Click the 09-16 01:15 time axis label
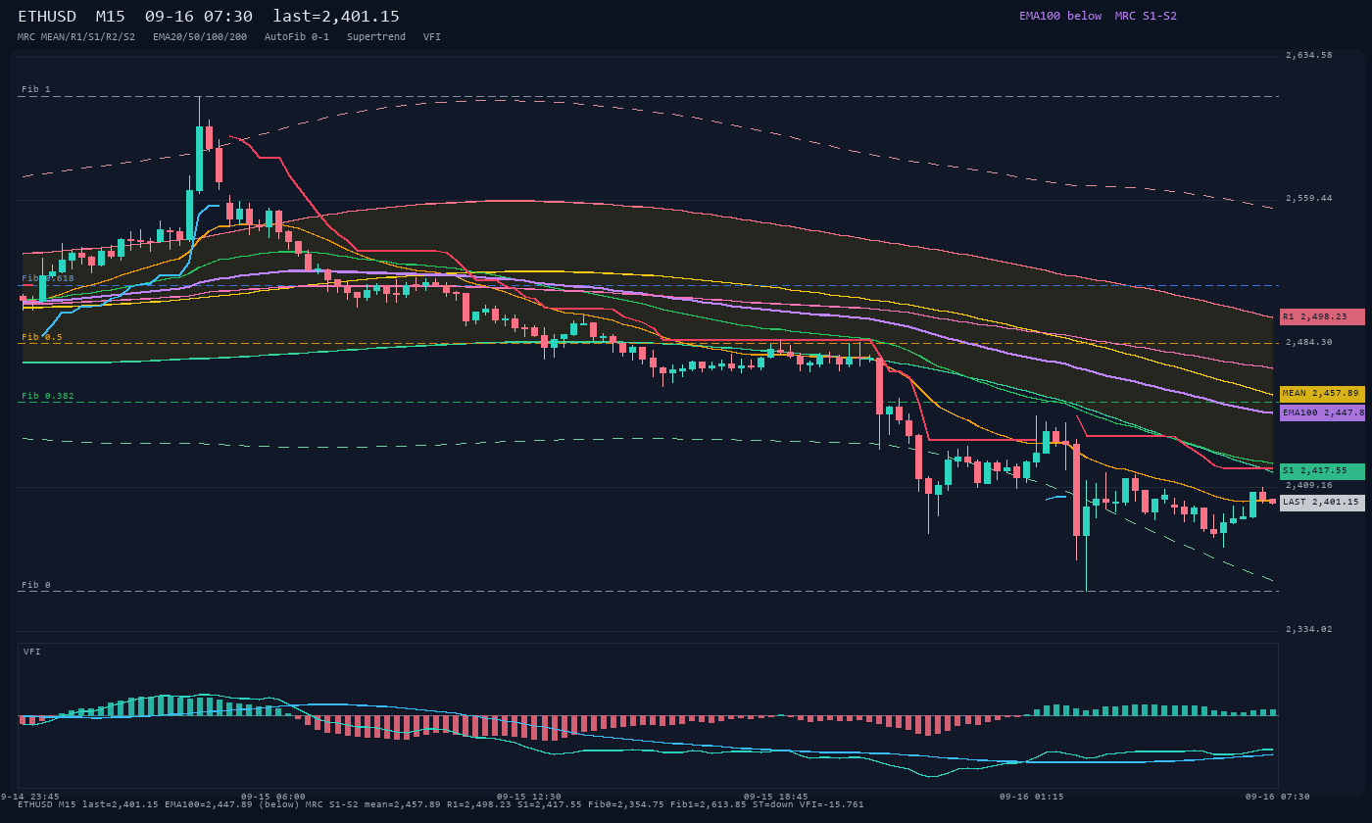Viewport: 1372px width, 823px height. (x=1031, y=797)
